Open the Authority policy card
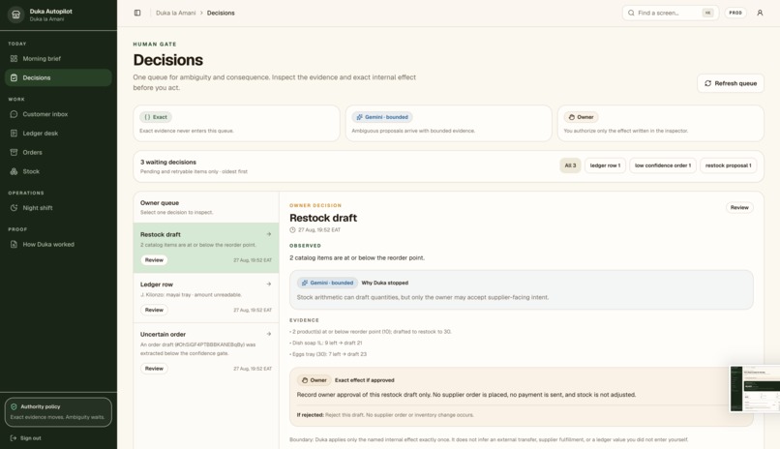 [58, 411]
